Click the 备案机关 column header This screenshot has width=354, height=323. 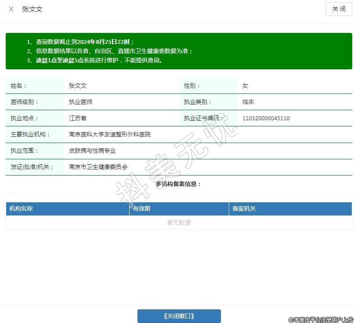[x=244, y=209]
